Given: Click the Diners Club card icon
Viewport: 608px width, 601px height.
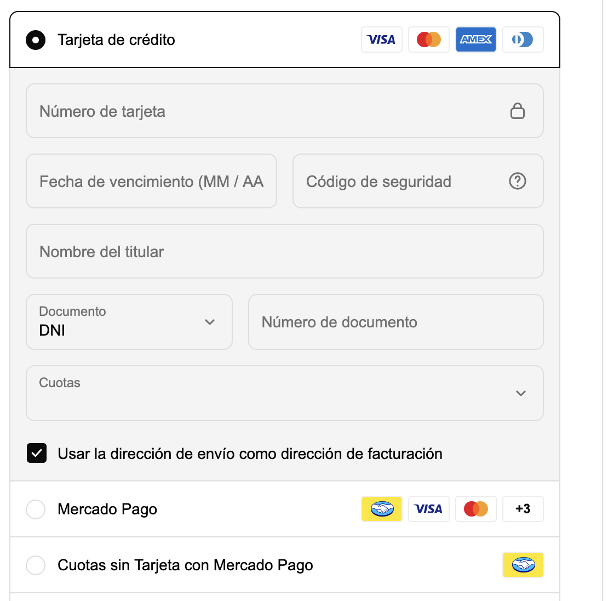Looking at the screenshot, I should click(x=523, y=39).
